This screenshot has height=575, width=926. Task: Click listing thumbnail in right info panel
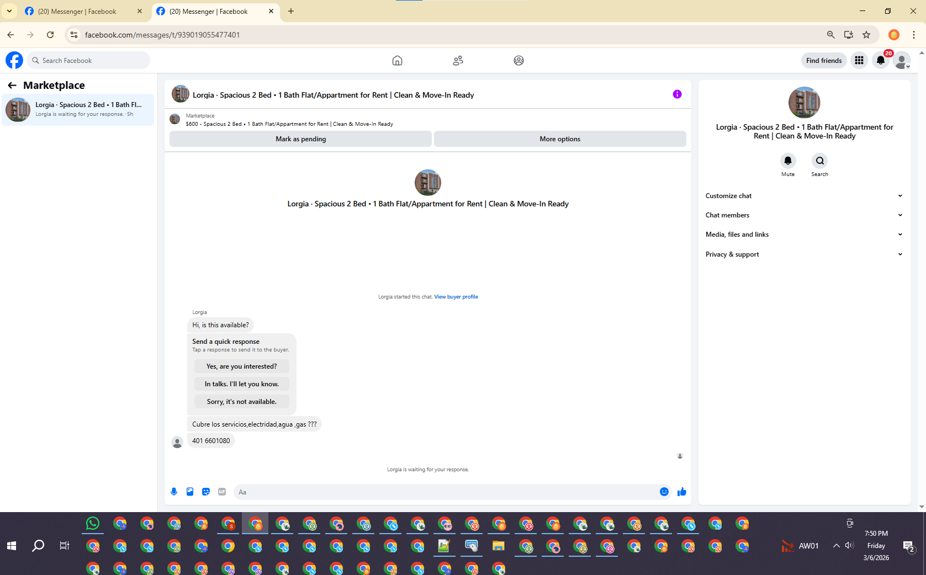click(804, 103)
